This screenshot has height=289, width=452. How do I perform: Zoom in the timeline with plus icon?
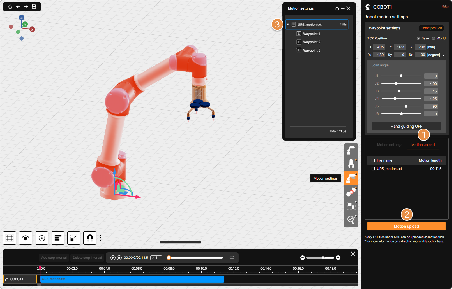pos(338,258)
